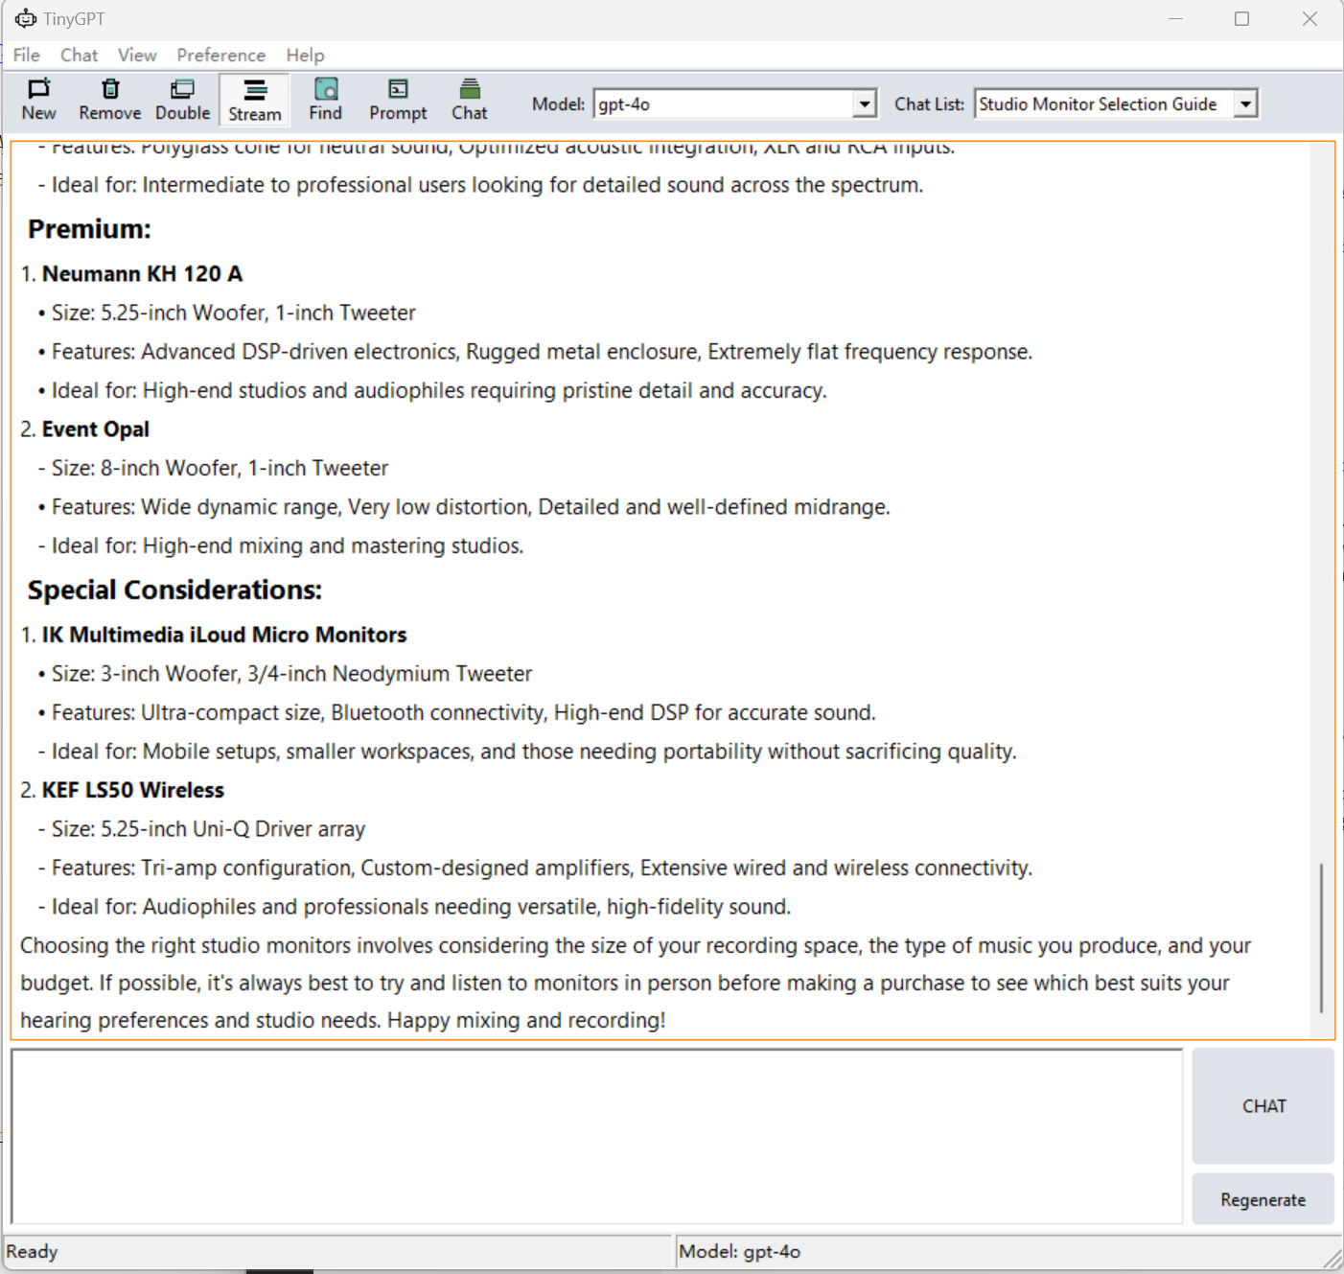The height and width of the screenshot is (1274, 1344).
Task: Open the File menu
Action: coord(27,55)
